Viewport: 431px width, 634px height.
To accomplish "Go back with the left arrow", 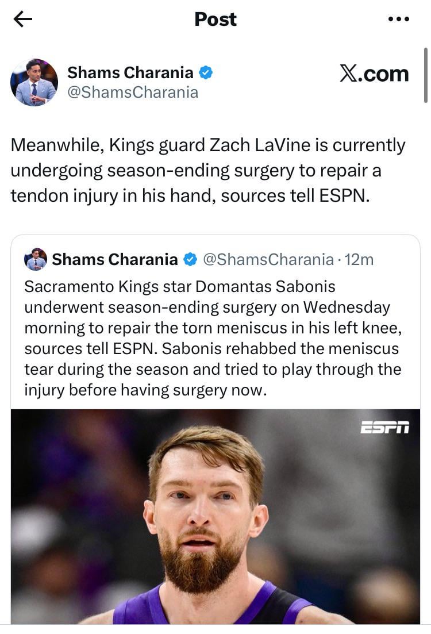I will (x=23, y=20).
